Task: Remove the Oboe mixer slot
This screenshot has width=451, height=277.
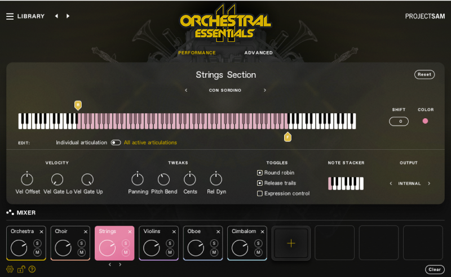Action: [x=218, y=231]
